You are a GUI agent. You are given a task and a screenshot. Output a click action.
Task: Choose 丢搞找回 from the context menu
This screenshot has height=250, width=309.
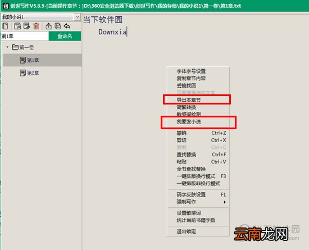coord(198,85)
